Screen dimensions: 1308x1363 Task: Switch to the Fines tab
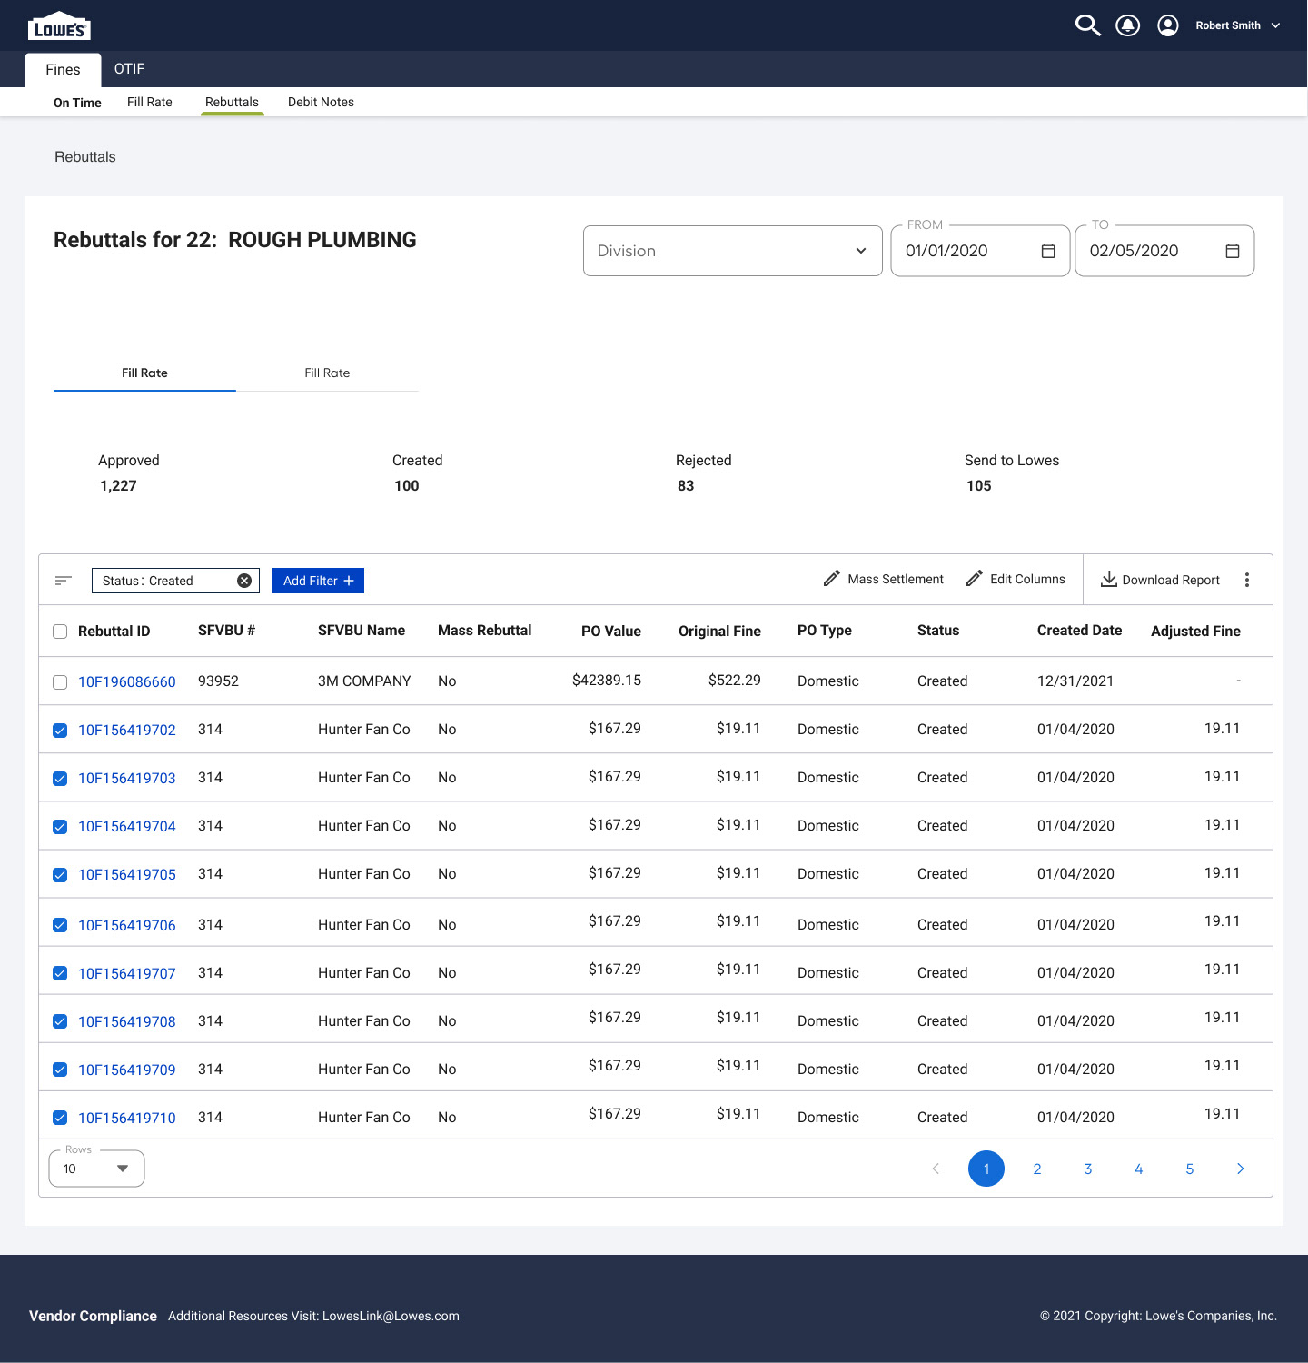tap(63, 70)
